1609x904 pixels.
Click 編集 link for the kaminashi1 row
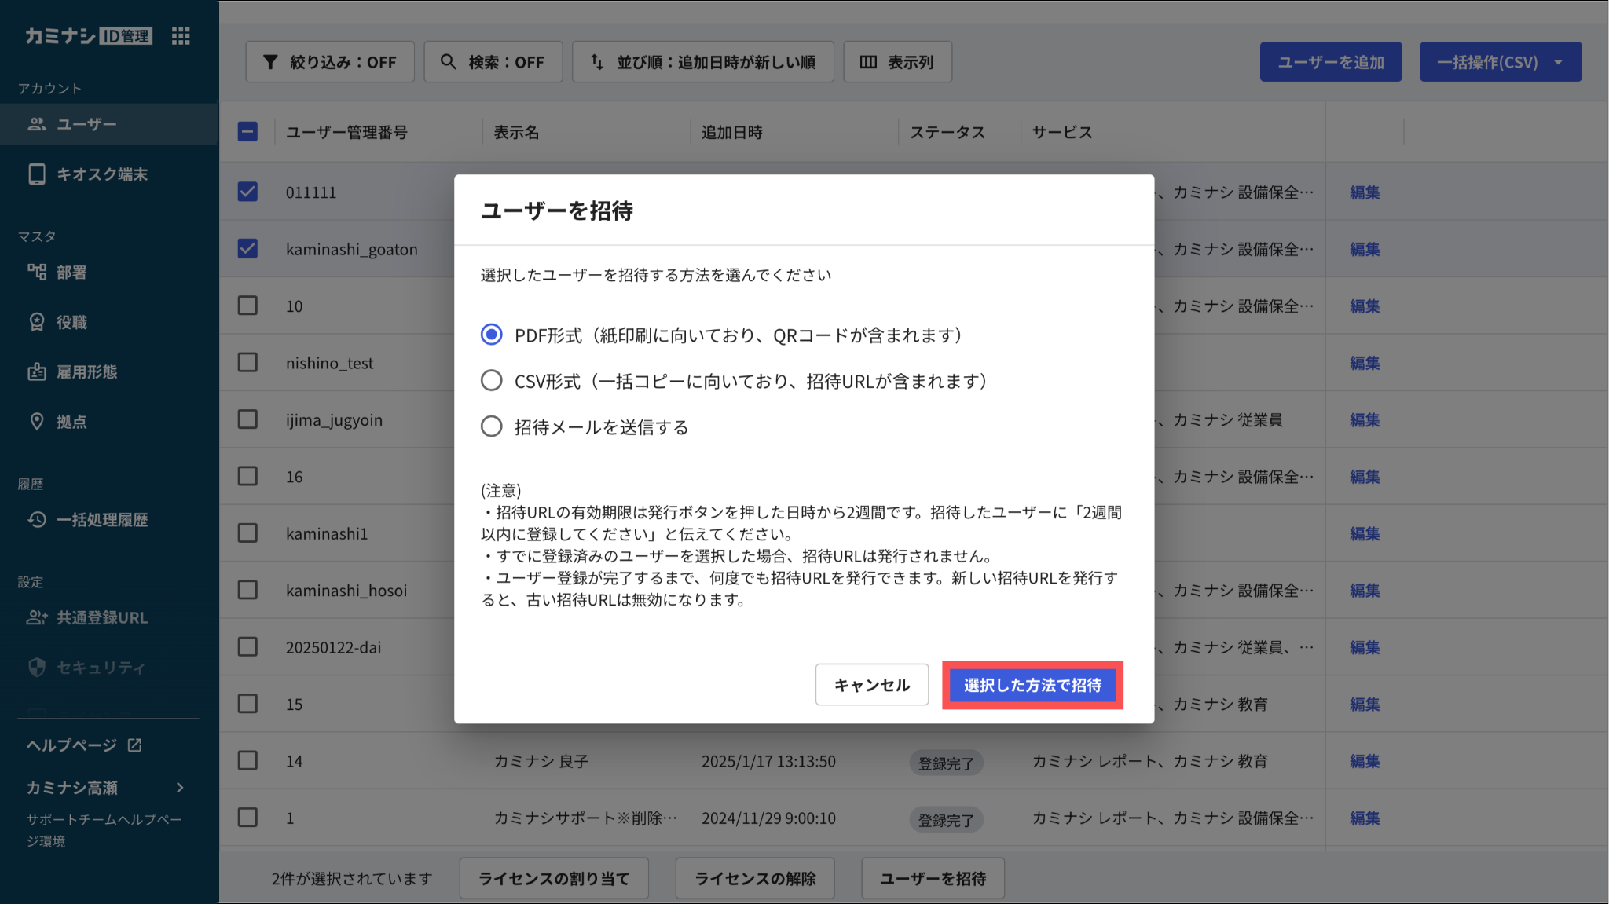point(1365,533)
